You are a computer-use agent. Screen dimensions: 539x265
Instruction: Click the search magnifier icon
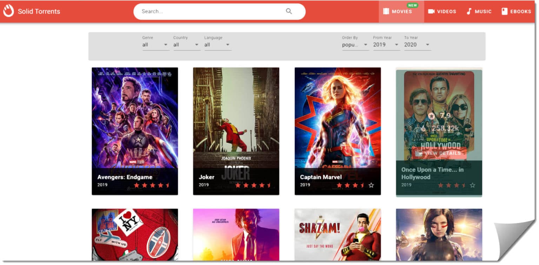click(x=288, y=11)
